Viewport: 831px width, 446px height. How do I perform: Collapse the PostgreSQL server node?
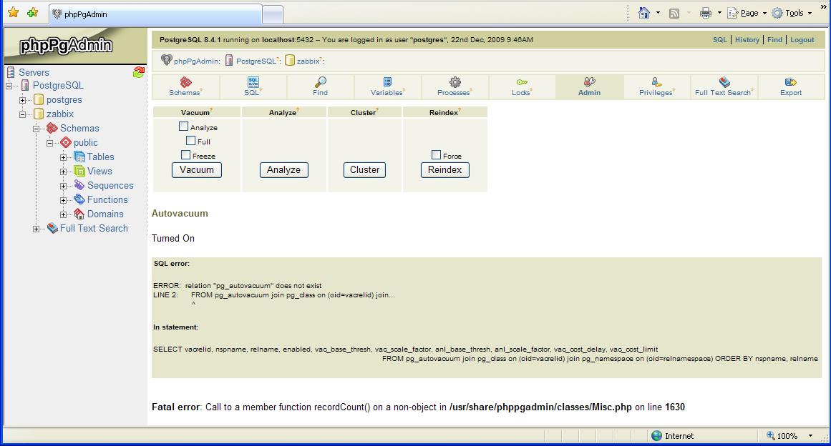pos(9,86)
